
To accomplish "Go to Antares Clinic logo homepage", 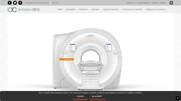I will pos(24,9).
